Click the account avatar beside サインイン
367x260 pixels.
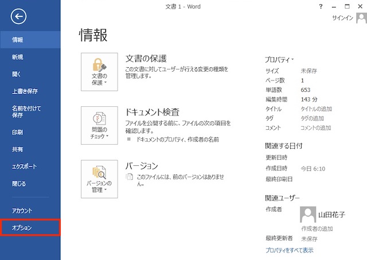pyautogui.click(x=361, y=18)
